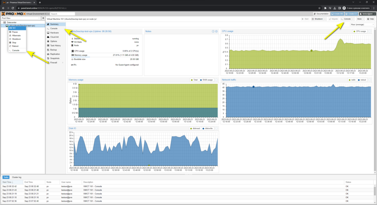Image resolution: width=377 pixels, height=205 pixels.
Task: Toggle the diskread series in the Disk IO legend
Action: point(195,128)
